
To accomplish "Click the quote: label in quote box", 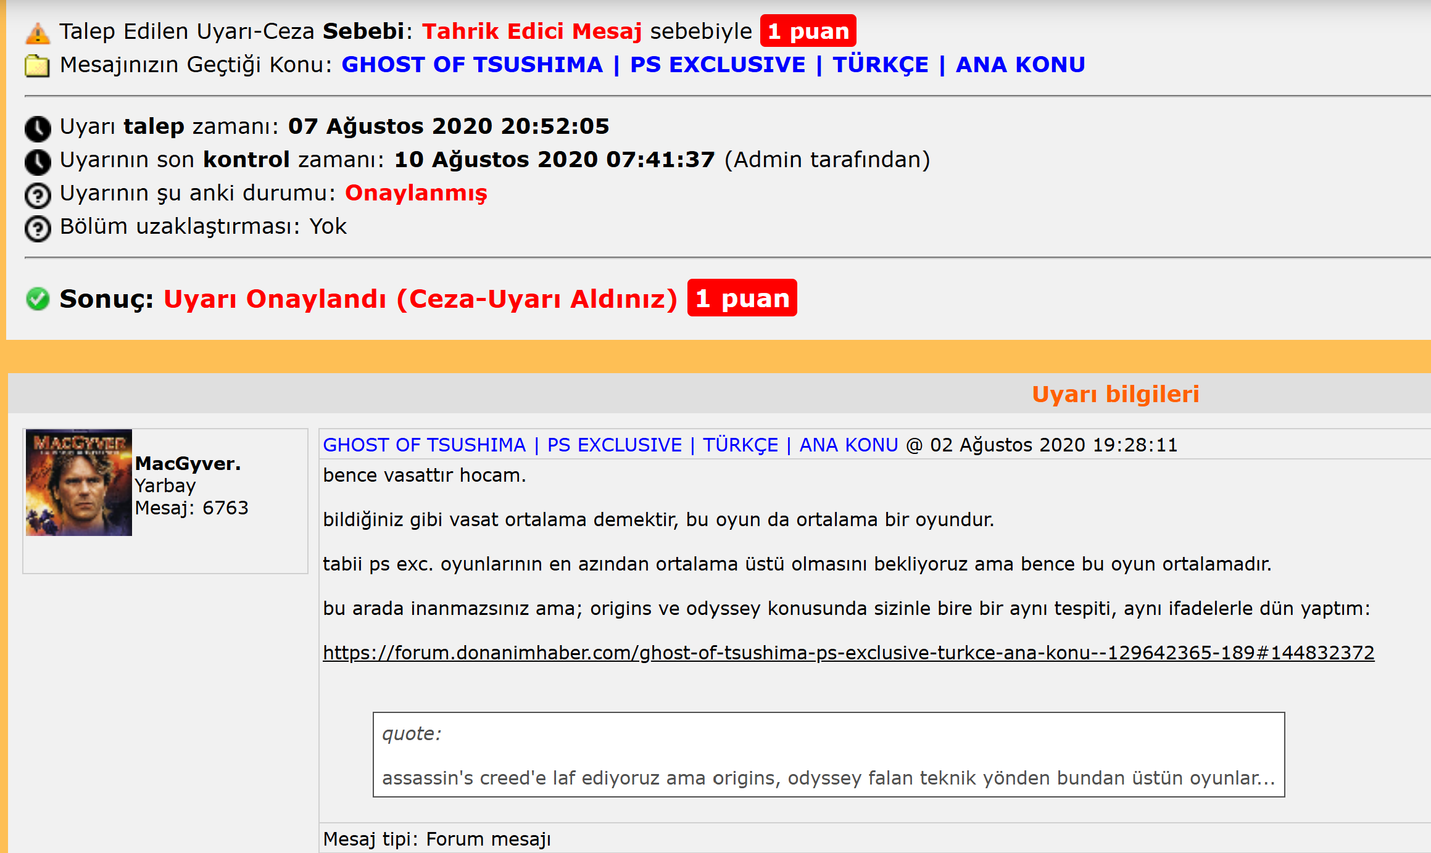I will (x=412, y=733).
